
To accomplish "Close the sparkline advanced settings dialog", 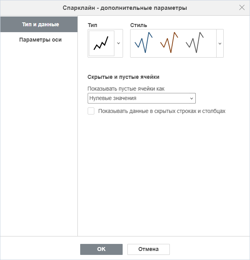I will coord(242,7).
